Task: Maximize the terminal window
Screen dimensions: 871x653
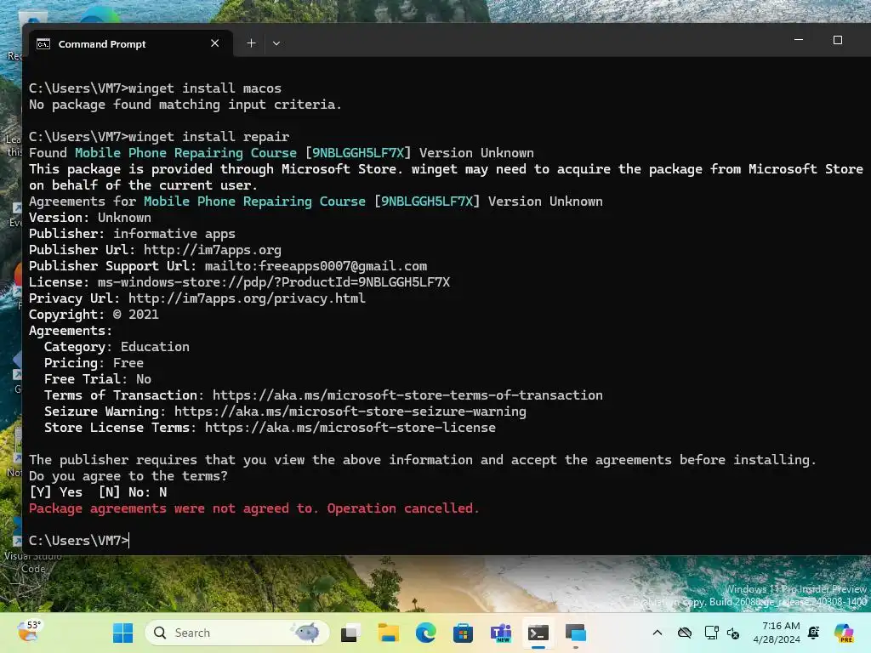Action: pos(838,40)
